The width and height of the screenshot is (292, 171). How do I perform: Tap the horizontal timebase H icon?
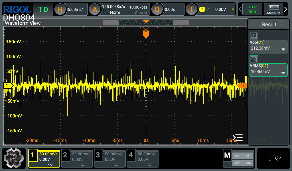coord(60,9)
